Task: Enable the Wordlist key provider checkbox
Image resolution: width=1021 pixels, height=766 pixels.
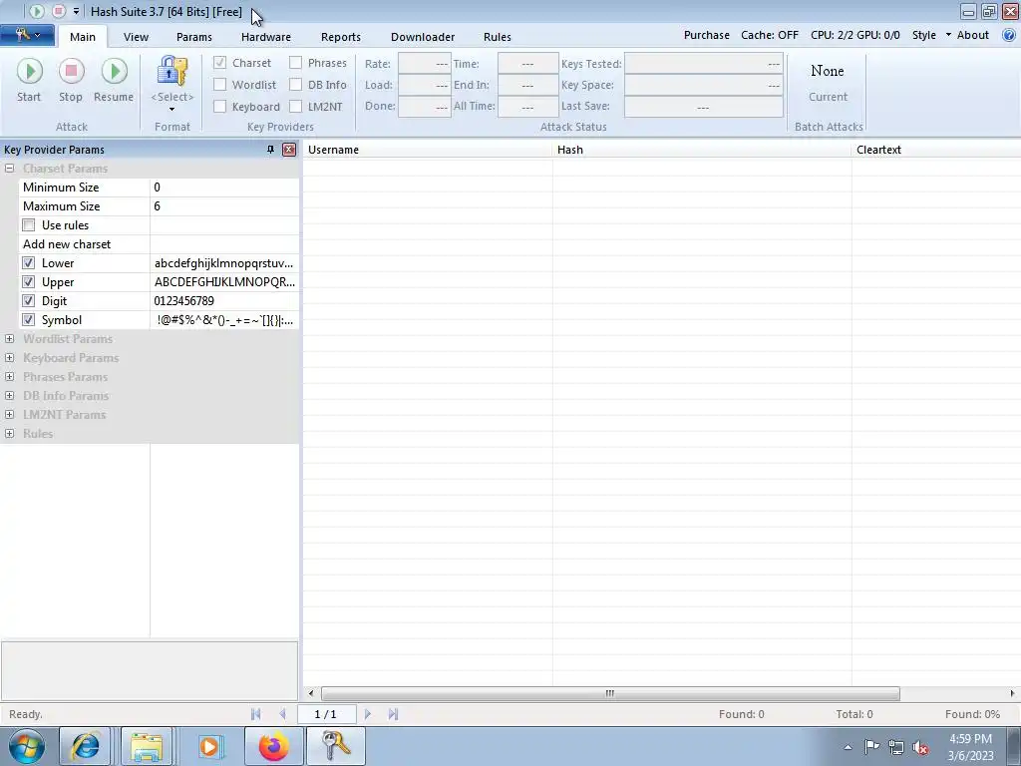Action: (220, 85)
